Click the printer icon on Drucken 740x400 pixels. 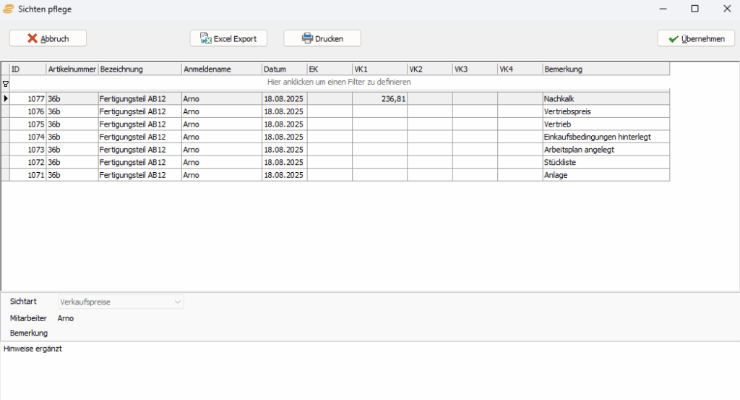(x=307, y=38)
